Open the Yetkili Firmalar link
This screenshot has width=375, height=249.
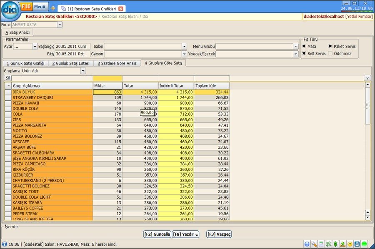pos(359,17)
